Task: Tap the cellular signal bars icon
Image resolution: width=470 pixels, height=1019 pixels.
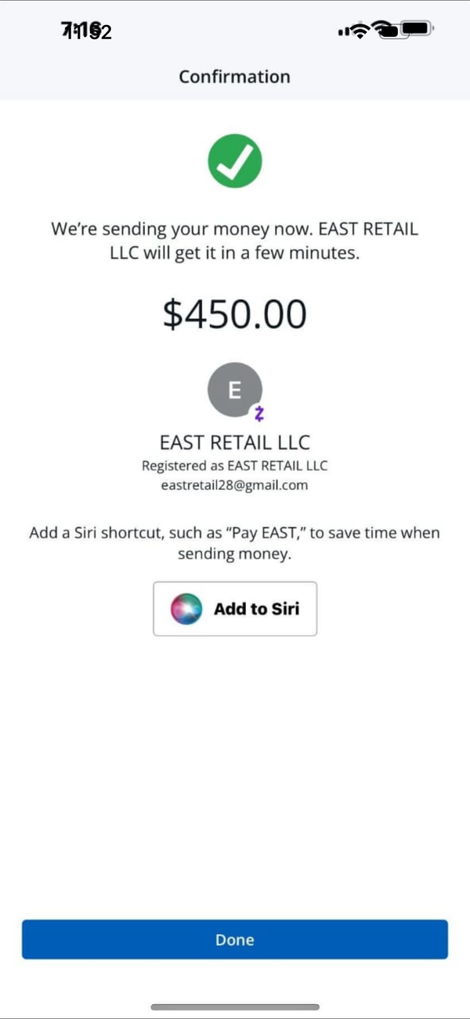Action: (x=343, y=32)
